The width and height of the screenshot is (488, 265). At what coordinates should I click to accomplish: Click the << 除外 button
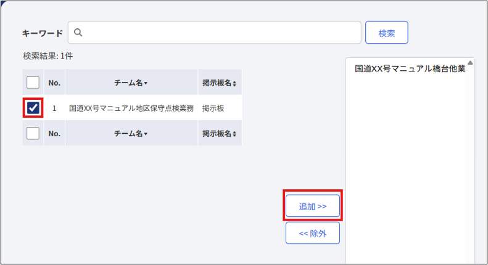tap(312, 233)
